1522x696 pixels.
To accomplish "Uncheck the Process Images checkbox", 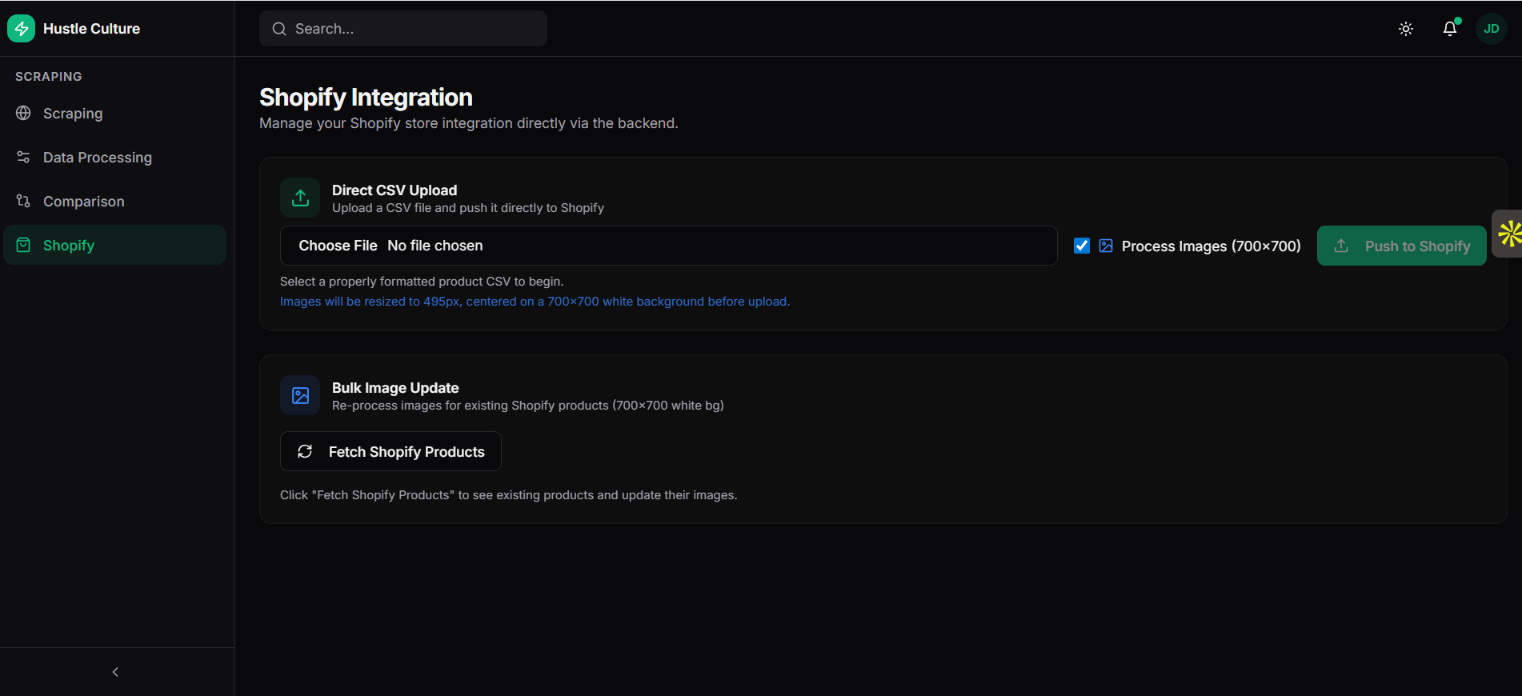I will click(1082, 246).
